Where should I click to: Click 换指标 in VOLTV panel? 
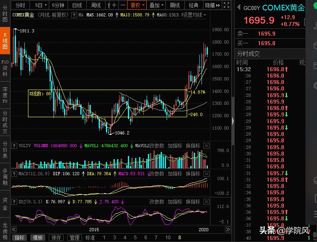pyautogui.click(x=193, y=146)
